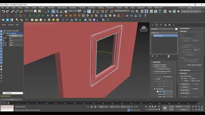Select the Rectangular radio button

[x=155, y=89]
